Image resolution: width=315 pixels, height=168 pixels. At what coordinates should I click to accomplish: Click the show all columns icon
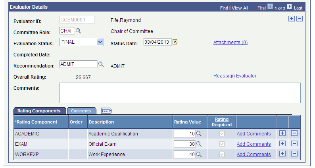[106, 111]
